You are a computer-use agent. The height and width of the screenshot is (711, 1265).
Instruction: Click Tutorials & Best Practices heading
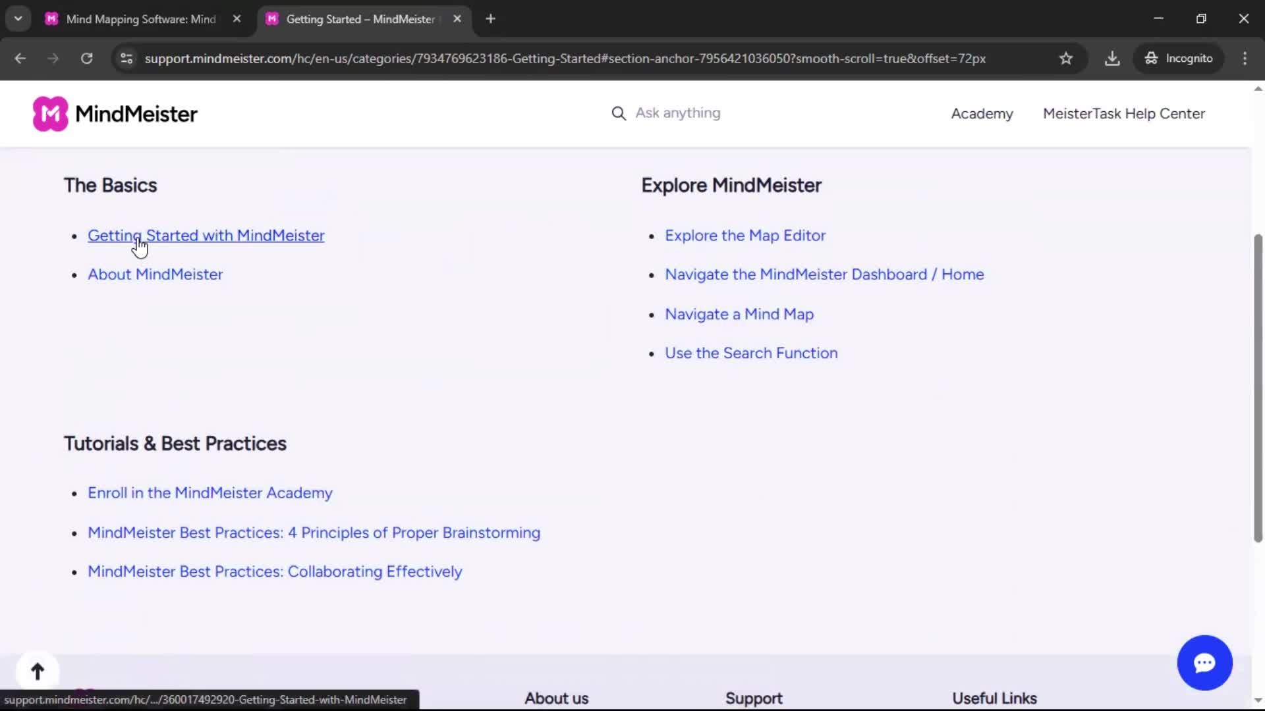pyautogui.click(x=175, y=444)
